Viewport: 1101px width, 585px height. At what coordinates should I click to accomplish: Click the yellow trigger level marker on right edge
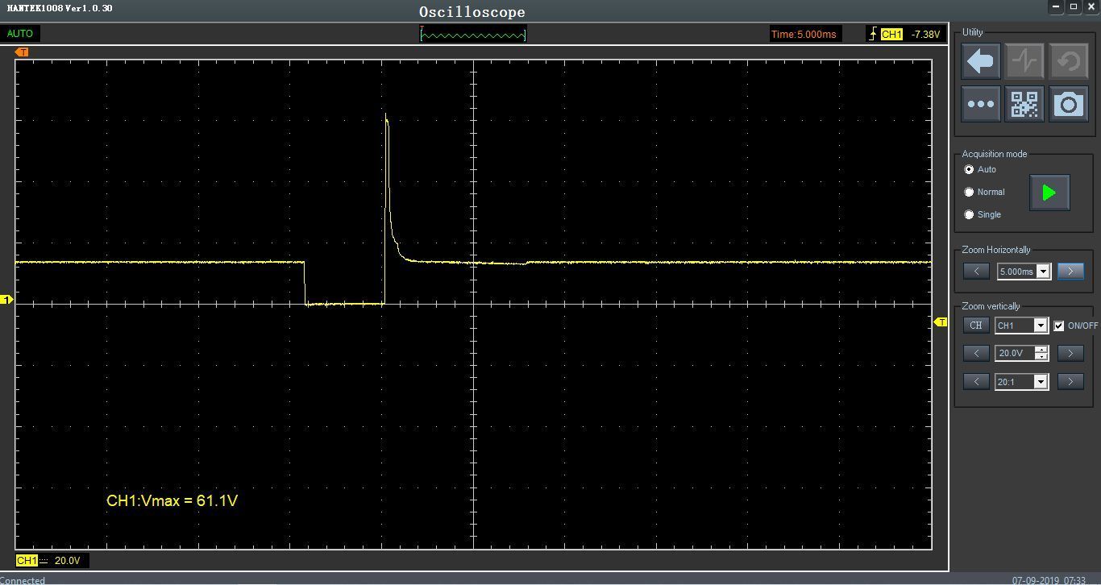[941, 322]
